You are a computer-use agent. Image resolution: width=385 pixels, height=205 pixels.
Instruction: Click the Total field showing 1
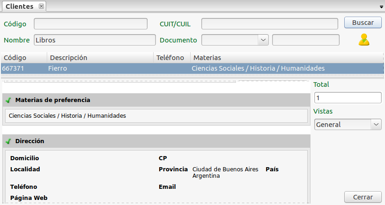click(348, 98)
